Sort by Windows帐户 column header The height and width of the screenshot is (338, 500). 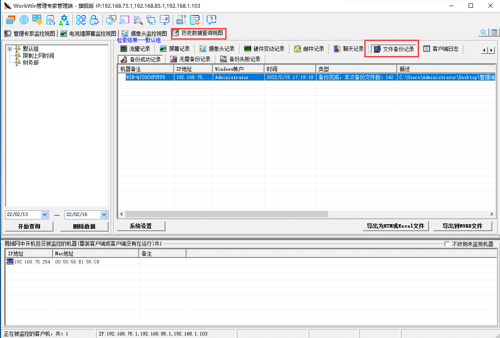(x=238, y=69)
